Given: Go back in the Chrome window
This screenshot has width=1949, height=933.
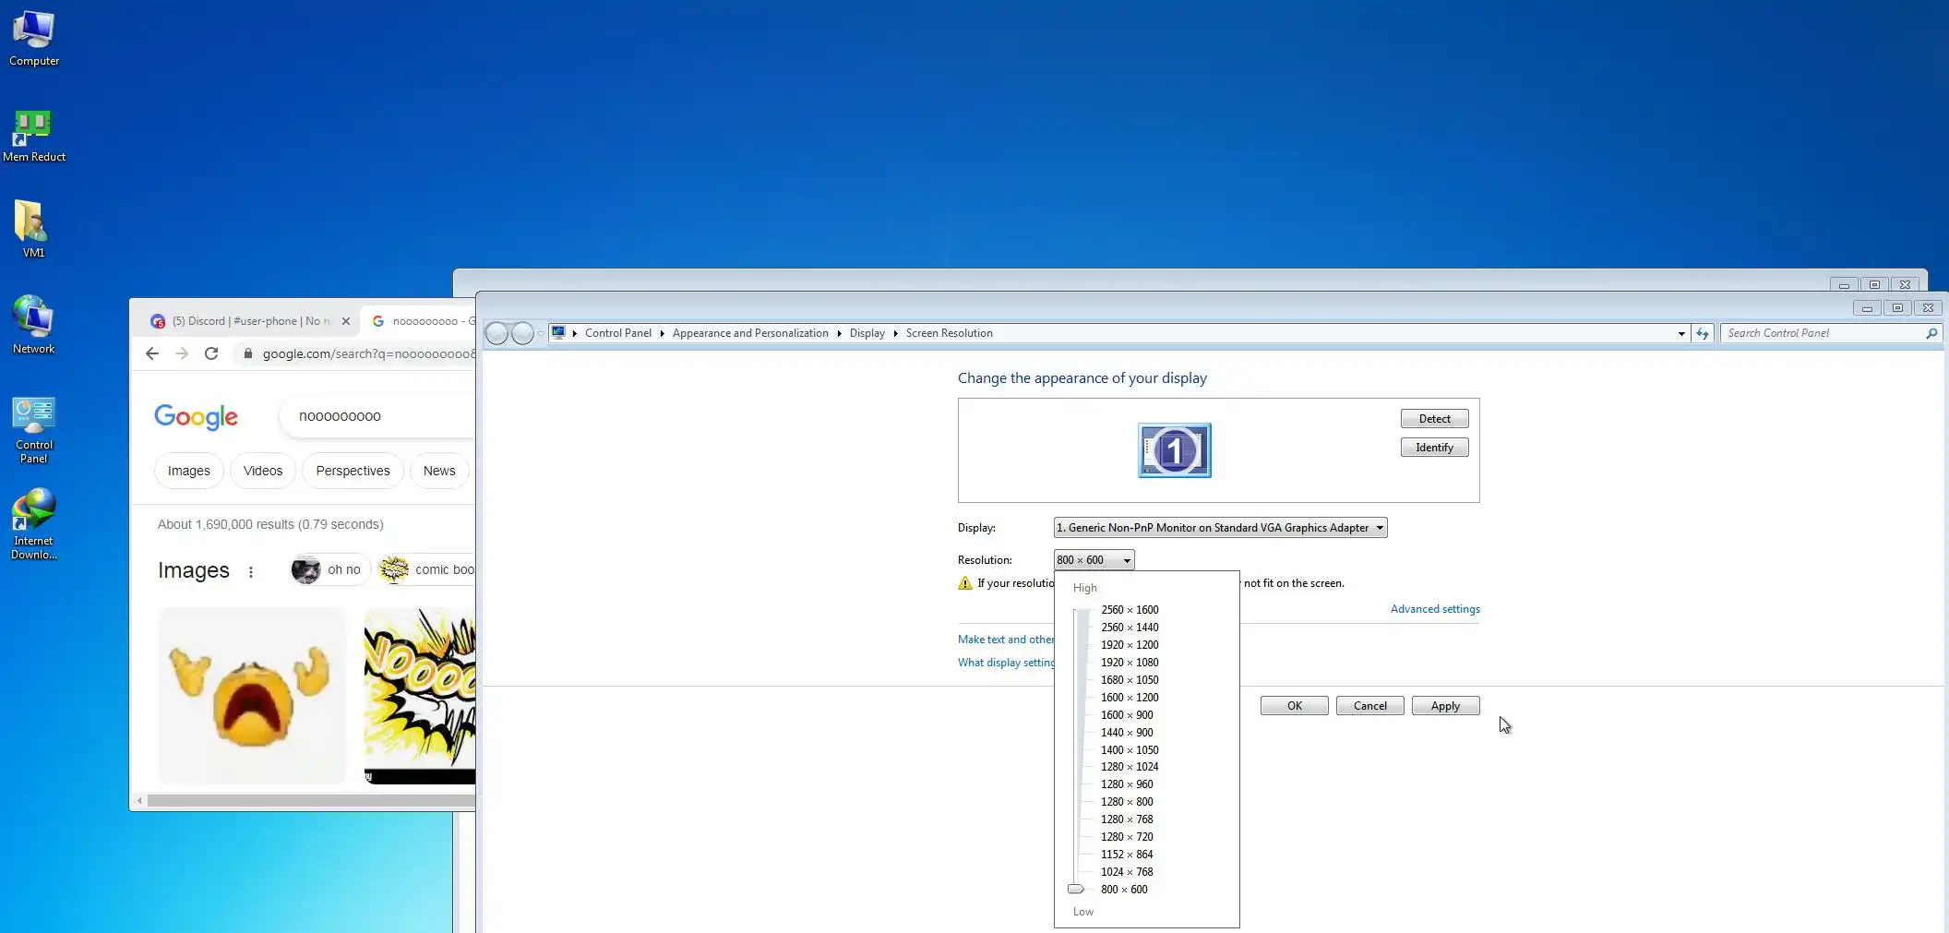Looking at the screenshot, I should point(152,353).
